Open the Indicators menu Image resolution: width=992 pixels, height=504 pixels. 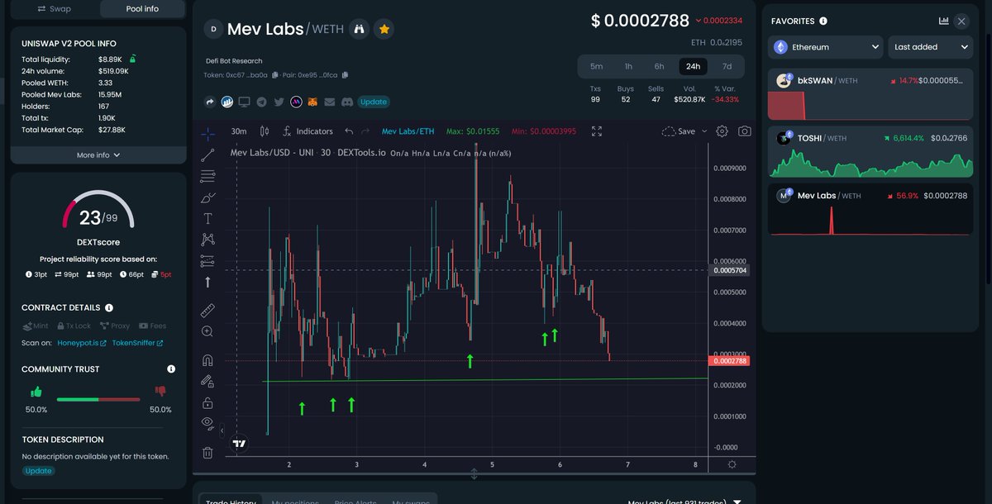(308, 131)
